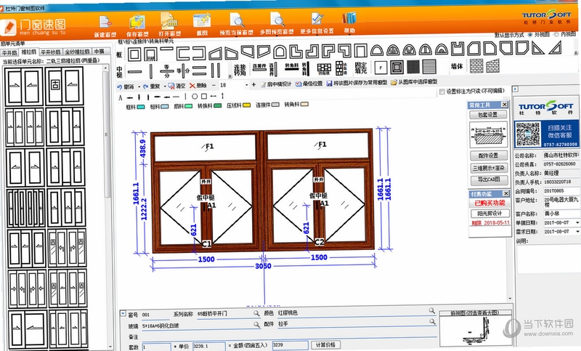
Task: Select the brick wall (墙体) pattern
Action: pos(476,66)
